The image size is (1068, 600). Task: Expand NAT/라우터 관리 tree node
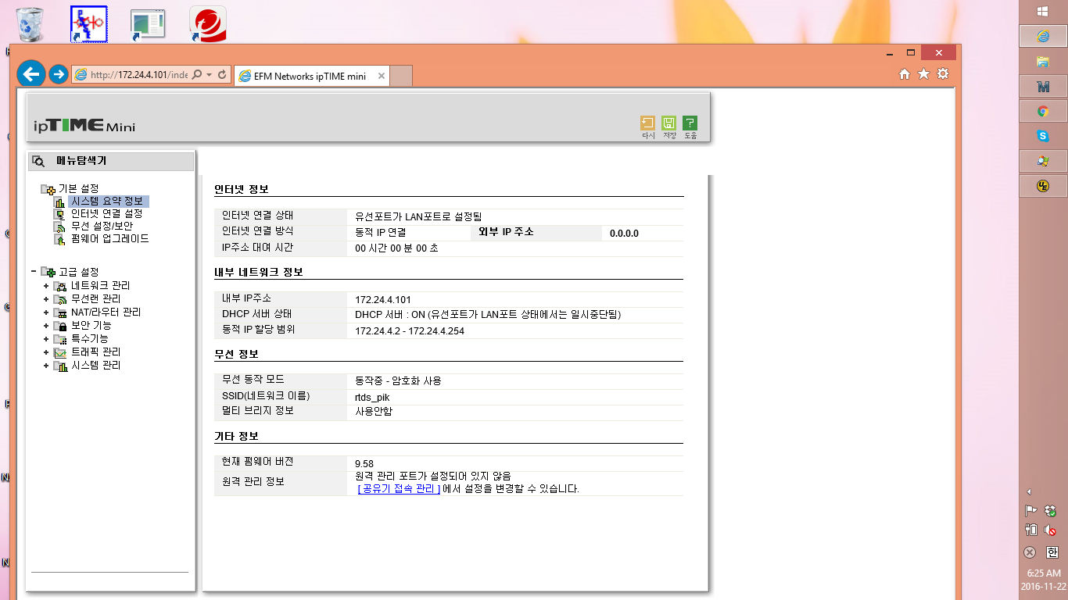(x=46, y=312)
